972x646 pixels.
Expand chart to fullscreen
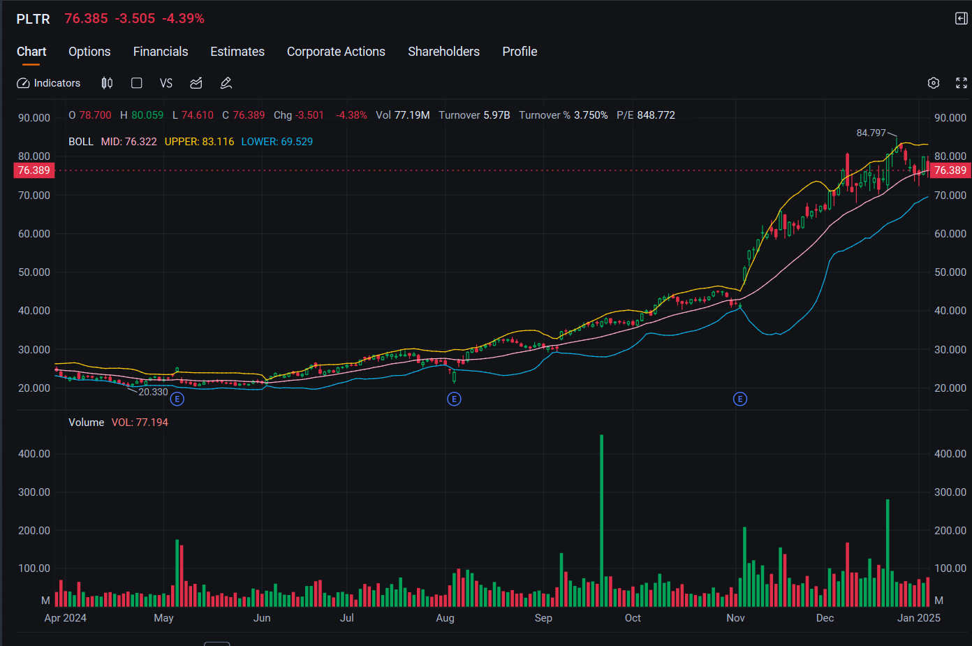pyautogui.click(x=962, y=83)
